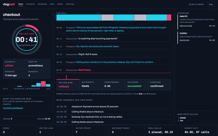Select log entry 15:59:50 Ivo is being called

click(x=114, y=117)
